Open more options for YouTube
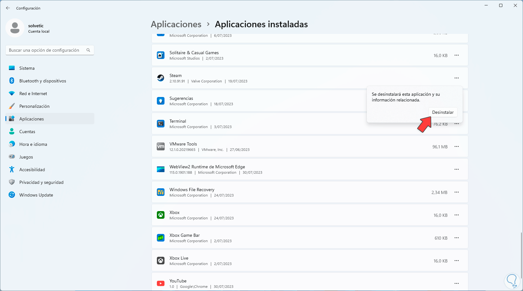This screenshot has height=291, width=523. (457, 283)
